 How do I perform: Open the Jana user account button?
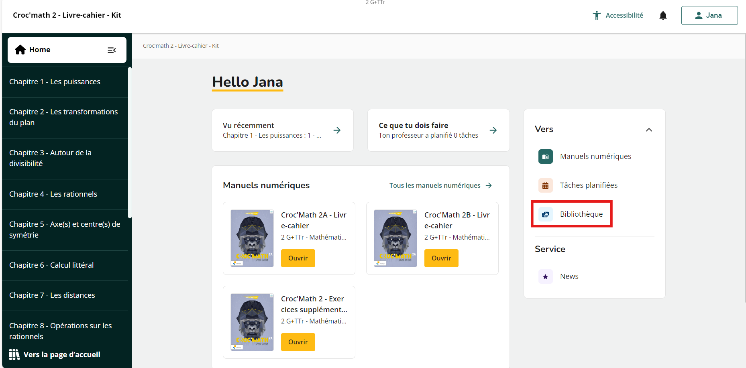pos(709,15)
